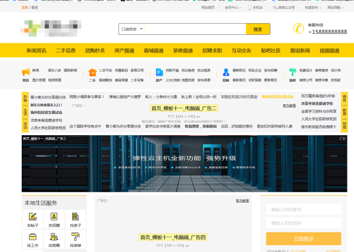Screen dimensions: 354x252
Task: Select the 生活 side tab
Action: [25, 112]
